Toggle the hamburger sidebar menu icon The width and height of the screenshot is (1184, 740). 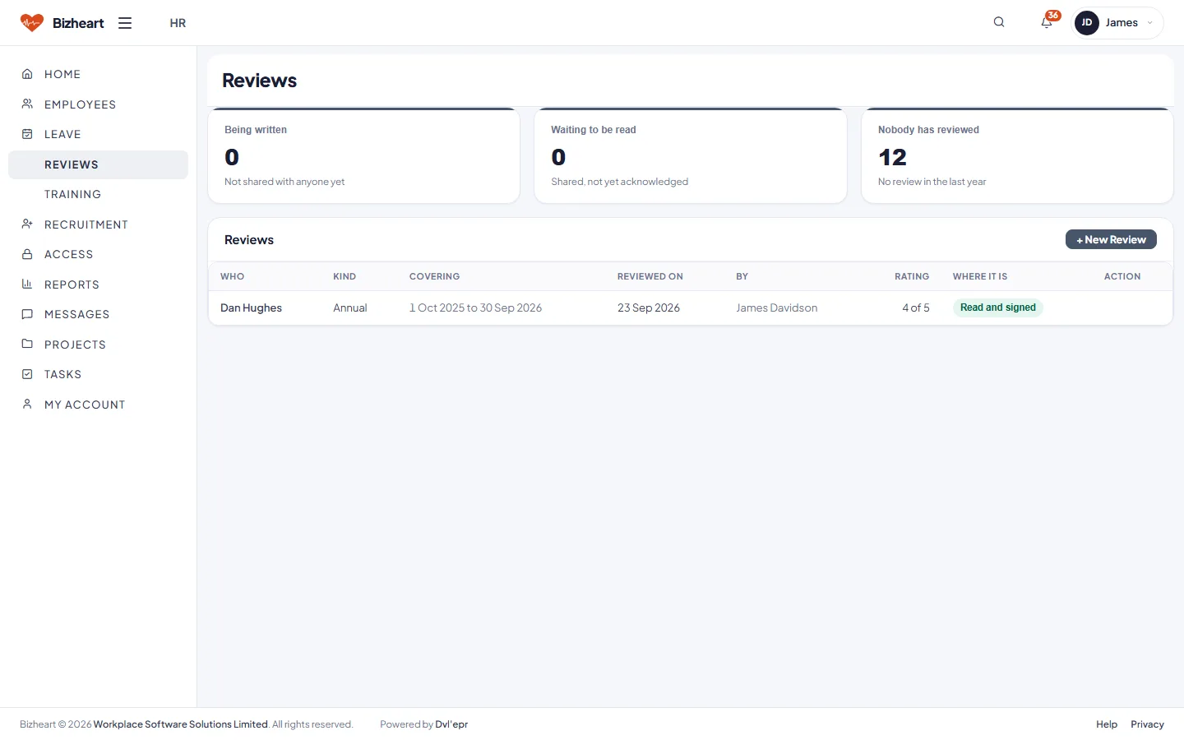point(125,23)
